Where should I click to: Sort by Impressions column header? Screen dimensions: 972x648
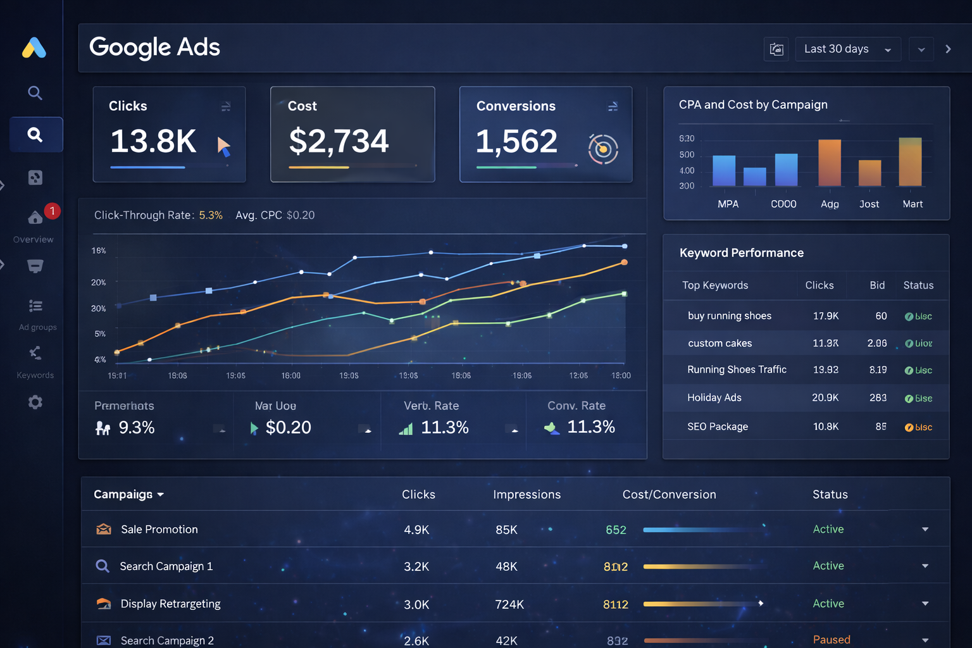[x=526, y=495]
